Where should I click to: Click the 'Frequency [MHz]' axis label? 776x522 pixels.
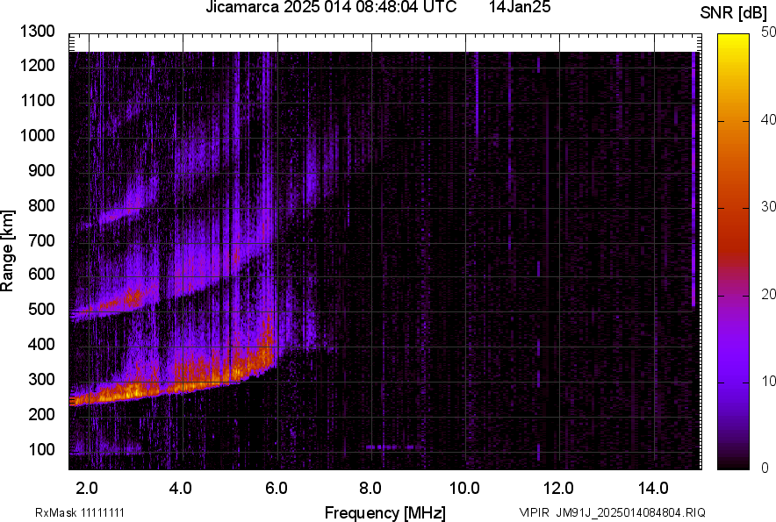coord(385,512)
